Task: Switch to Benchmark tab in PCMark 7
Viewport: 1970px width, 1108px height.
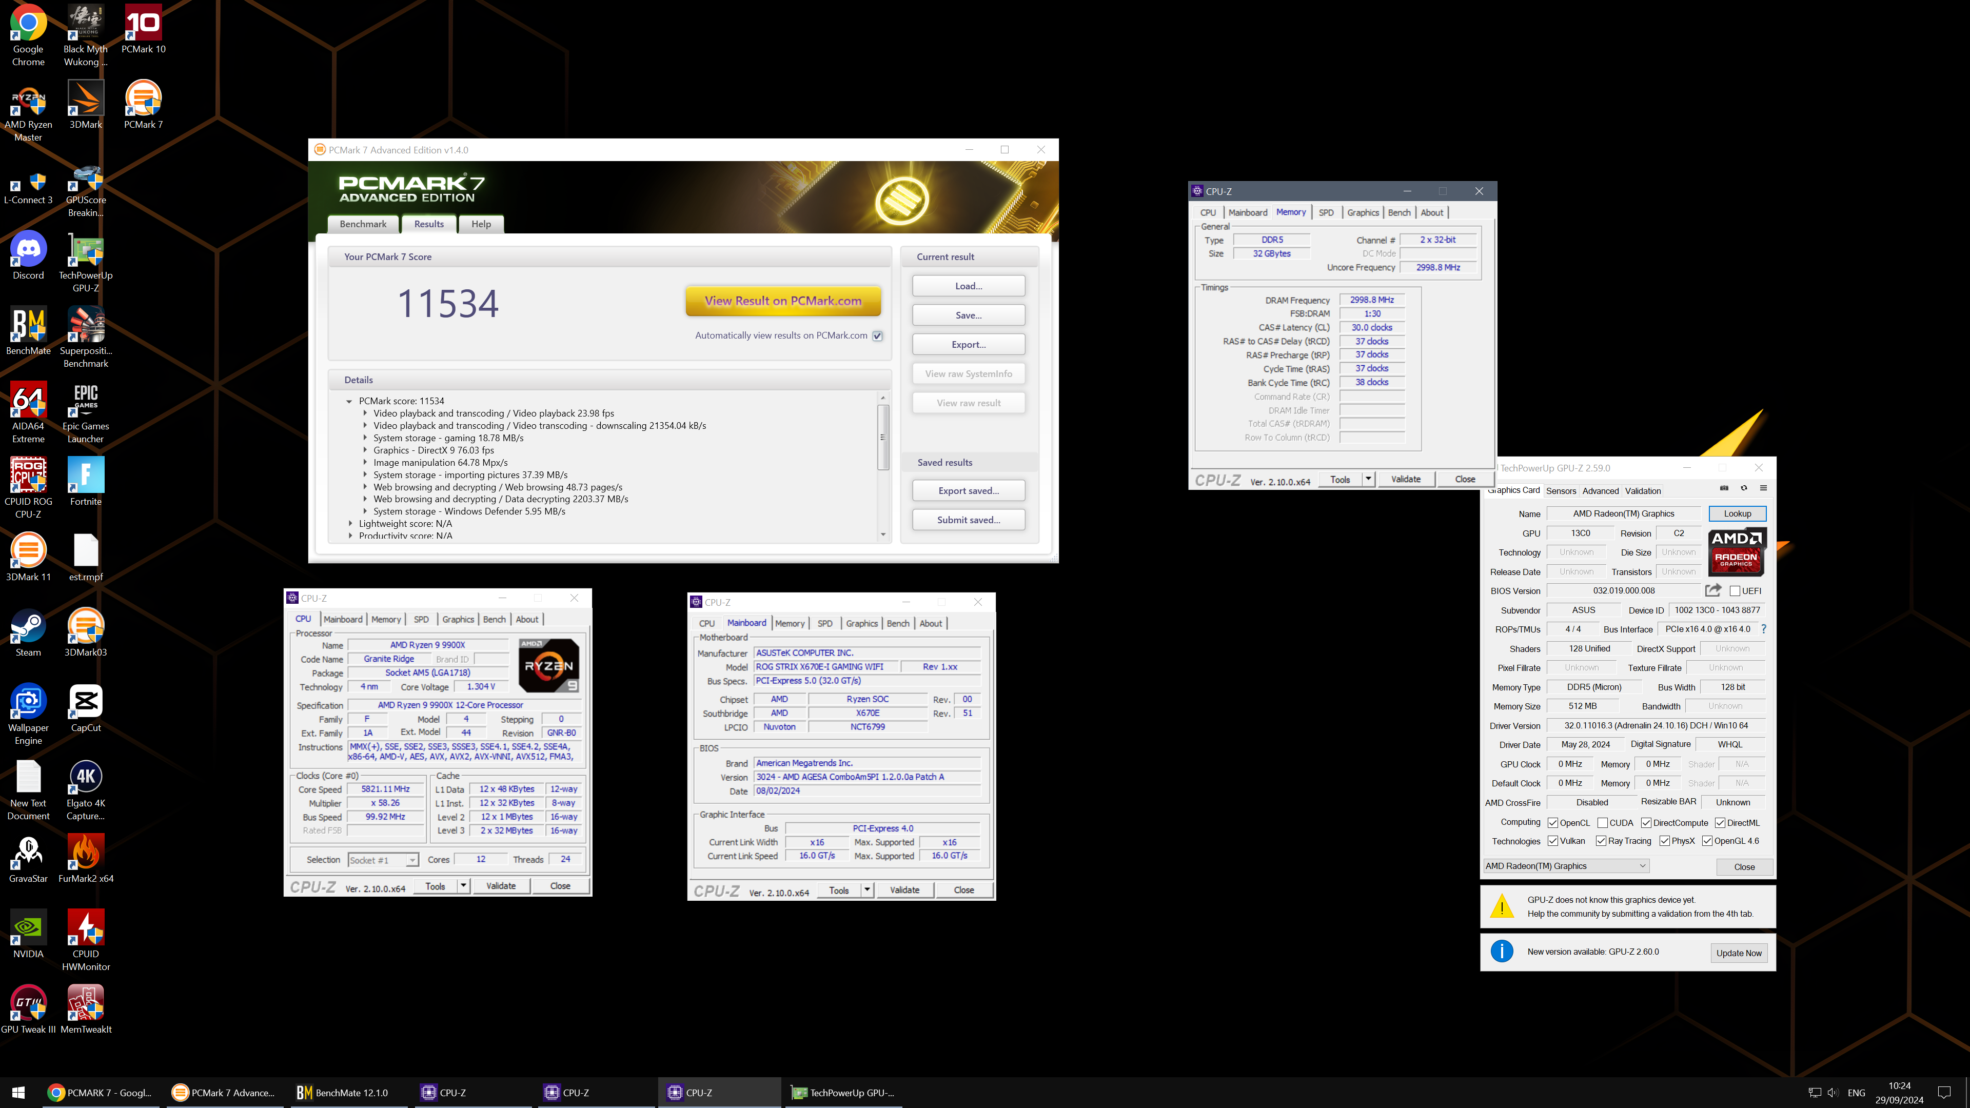Action: 363,224
